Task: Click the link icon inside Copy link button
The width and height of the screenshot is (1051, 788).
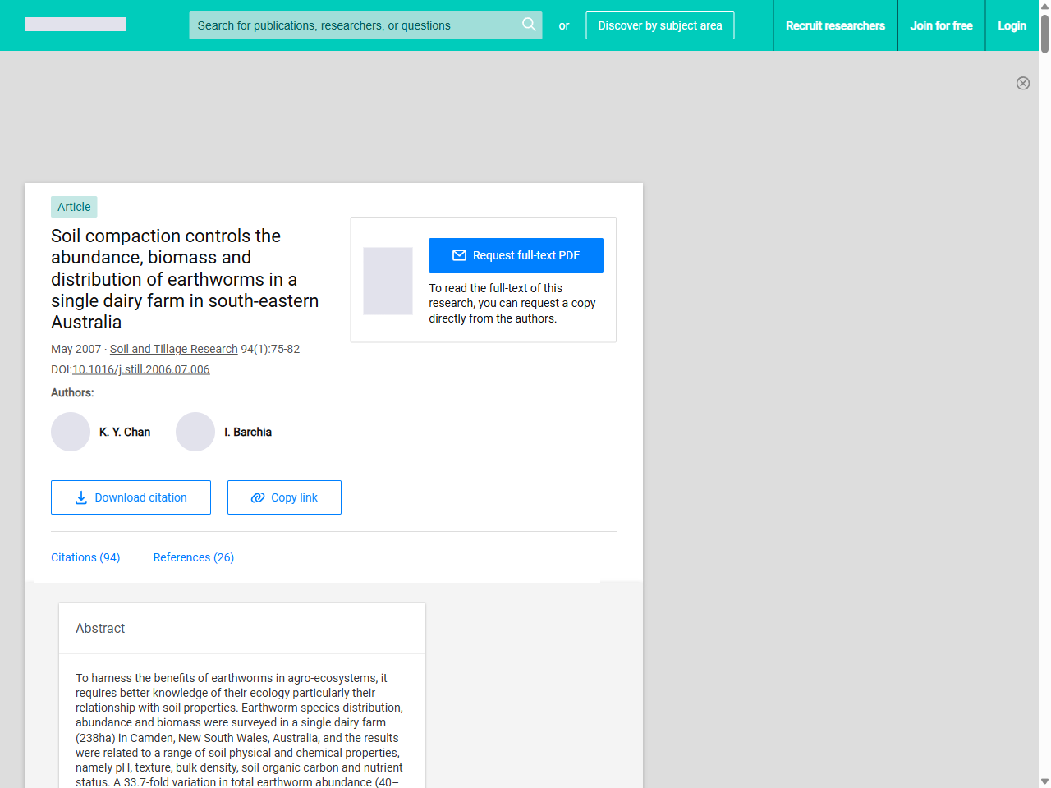Action: [257, 497]
